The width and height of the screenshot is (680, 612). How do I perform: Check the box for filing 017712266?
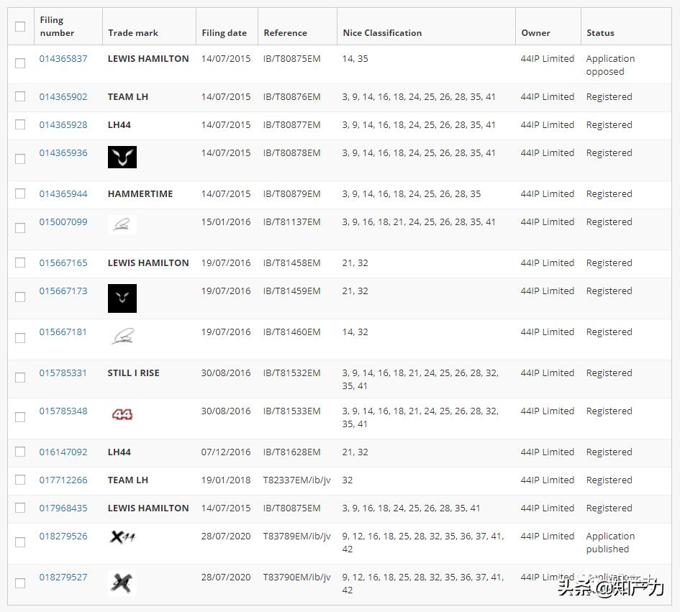pyautogui.click(x=20, y=480)
